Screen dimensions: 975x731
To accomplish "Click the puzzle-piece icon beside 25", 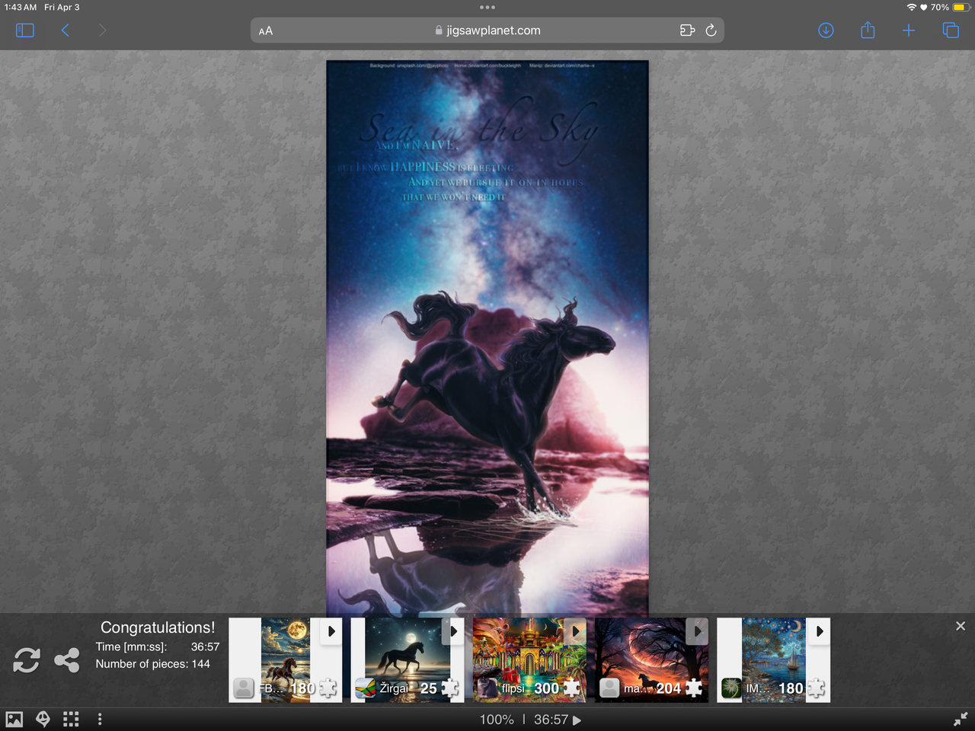I will [450, 688].
